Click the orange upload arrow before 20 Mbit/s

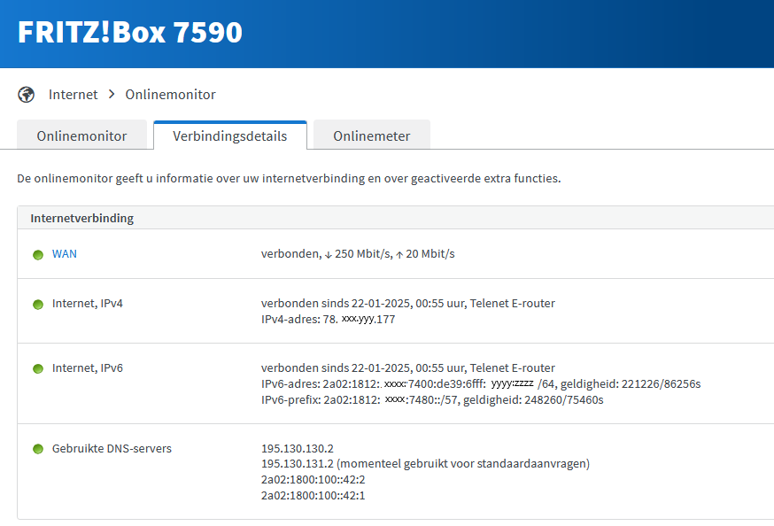coord(399,255)
